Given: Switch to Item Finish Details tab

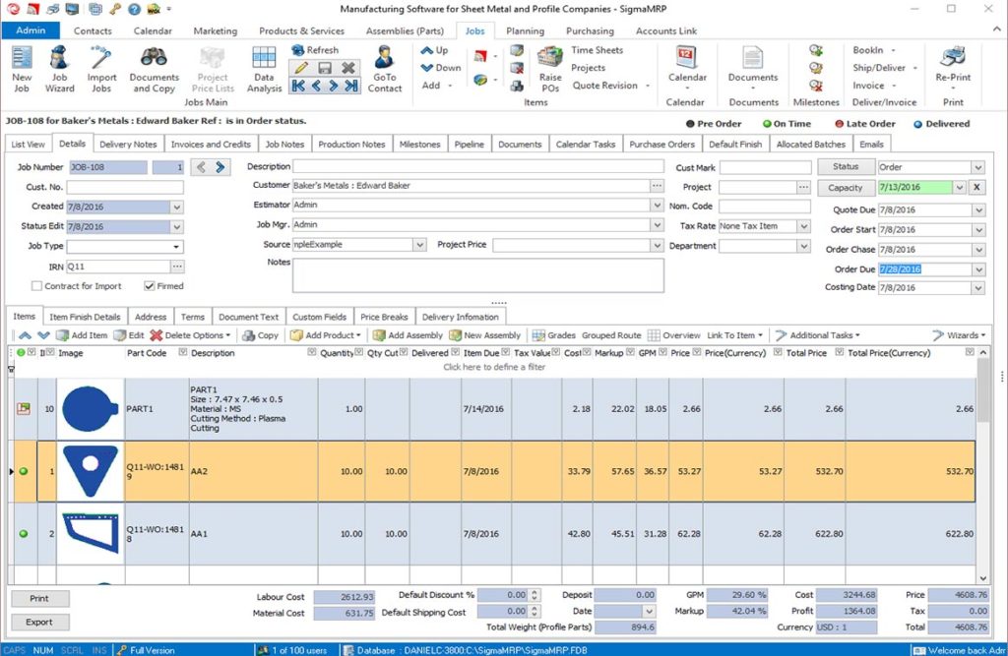Looking at the screenshot, I should pyautogui.click(x=85, y=317).
